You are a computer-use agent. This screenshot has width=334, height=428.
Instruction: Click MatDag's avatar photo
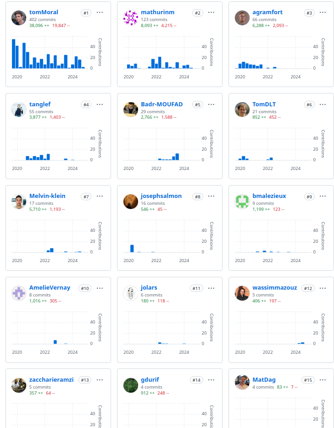point(242,382)
